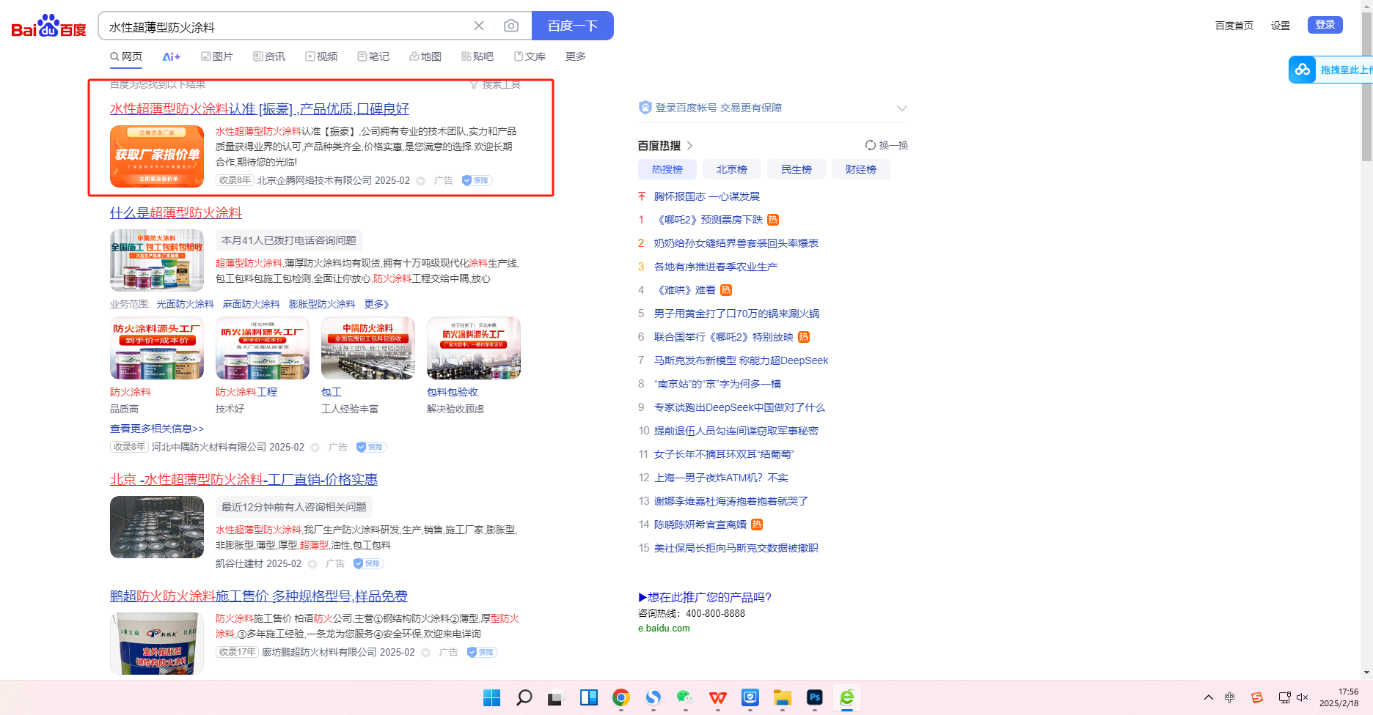Open ad options dropdown beside 北京企腾网络技术有限公司
The image size is (1373, 715).
click(421, 181)
